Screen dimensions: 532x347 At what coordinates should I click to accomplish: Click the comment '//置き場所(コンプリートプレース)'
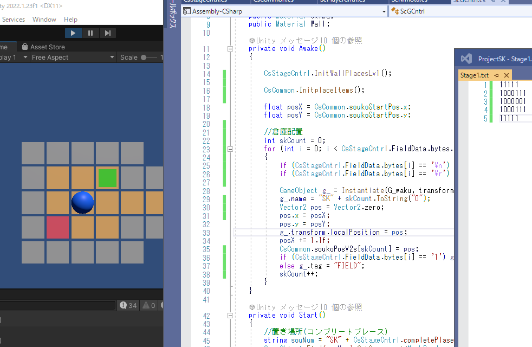tap(326, 332)
